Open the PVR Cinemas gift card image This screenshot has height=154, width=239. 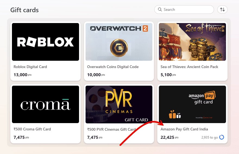point(119,104)
